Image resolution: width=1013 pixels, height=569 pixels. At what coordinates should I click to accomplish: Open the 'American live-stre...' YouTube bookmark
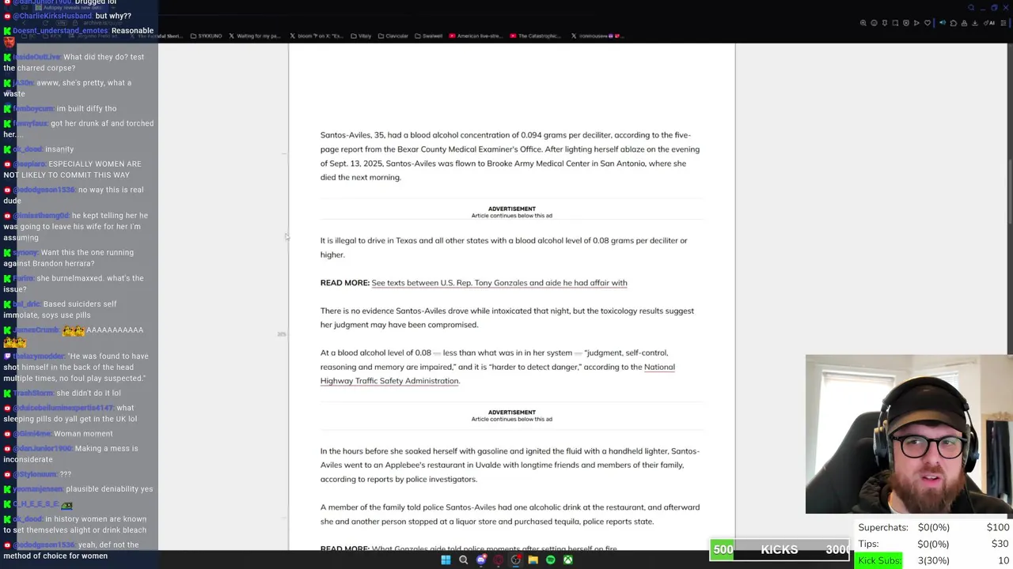[x=475, y=36]
